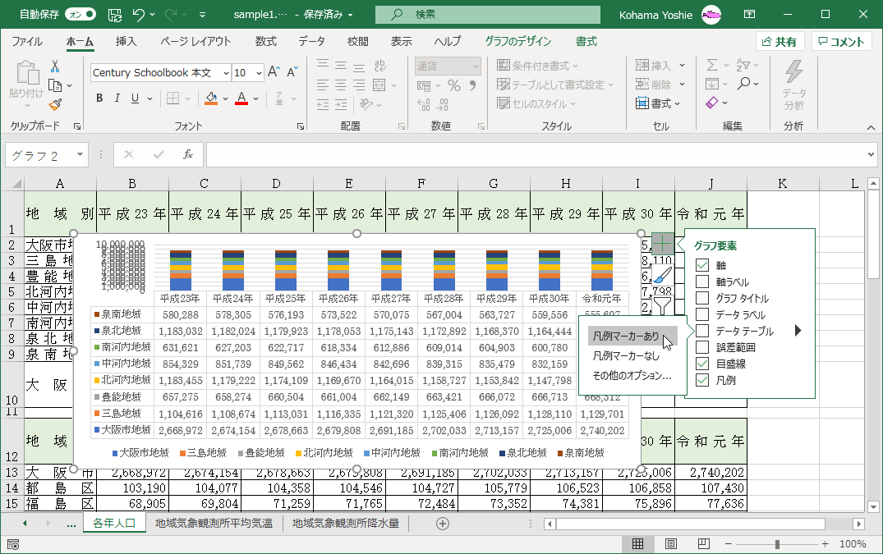
Task: Add a new sheet with plus icon
Action: click(x=443, y=523)
